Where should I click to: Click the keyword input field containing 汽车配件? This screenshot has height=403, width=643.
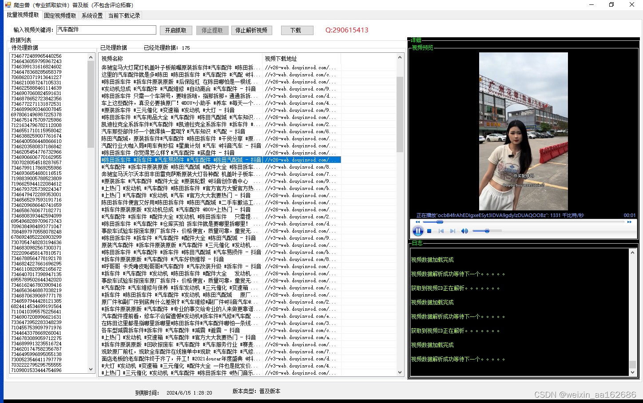coord(106,30)
